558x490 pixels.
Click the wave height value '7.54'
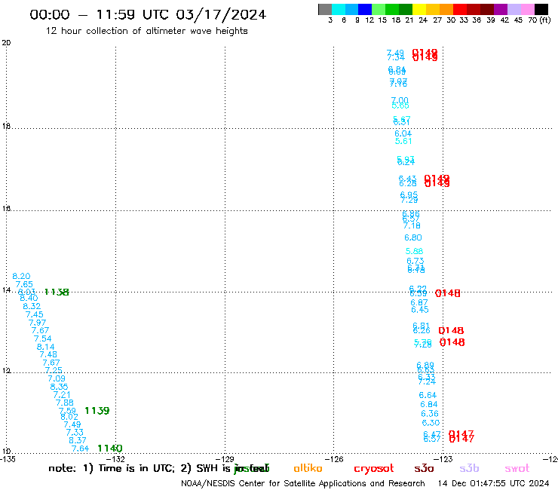click(43, 338)
